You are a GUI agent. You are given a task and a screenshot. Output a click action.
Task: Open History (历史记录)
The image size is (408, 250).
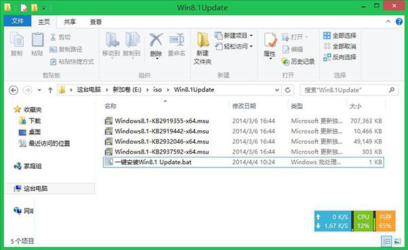299,61
